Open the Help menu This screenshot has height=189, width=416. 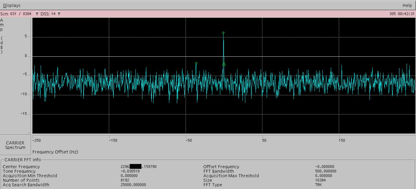407,5
